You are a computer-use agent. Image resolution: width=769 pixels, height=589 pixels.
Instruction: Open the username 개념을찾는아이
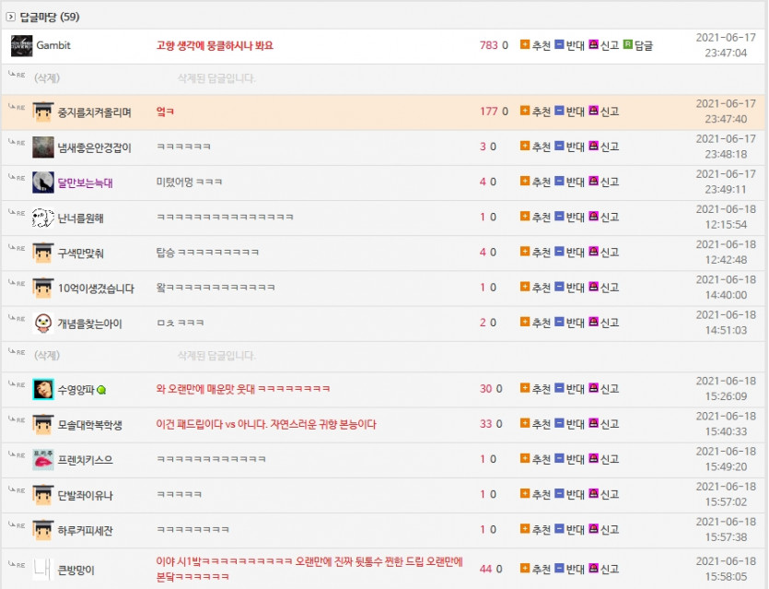click(89, 324)
